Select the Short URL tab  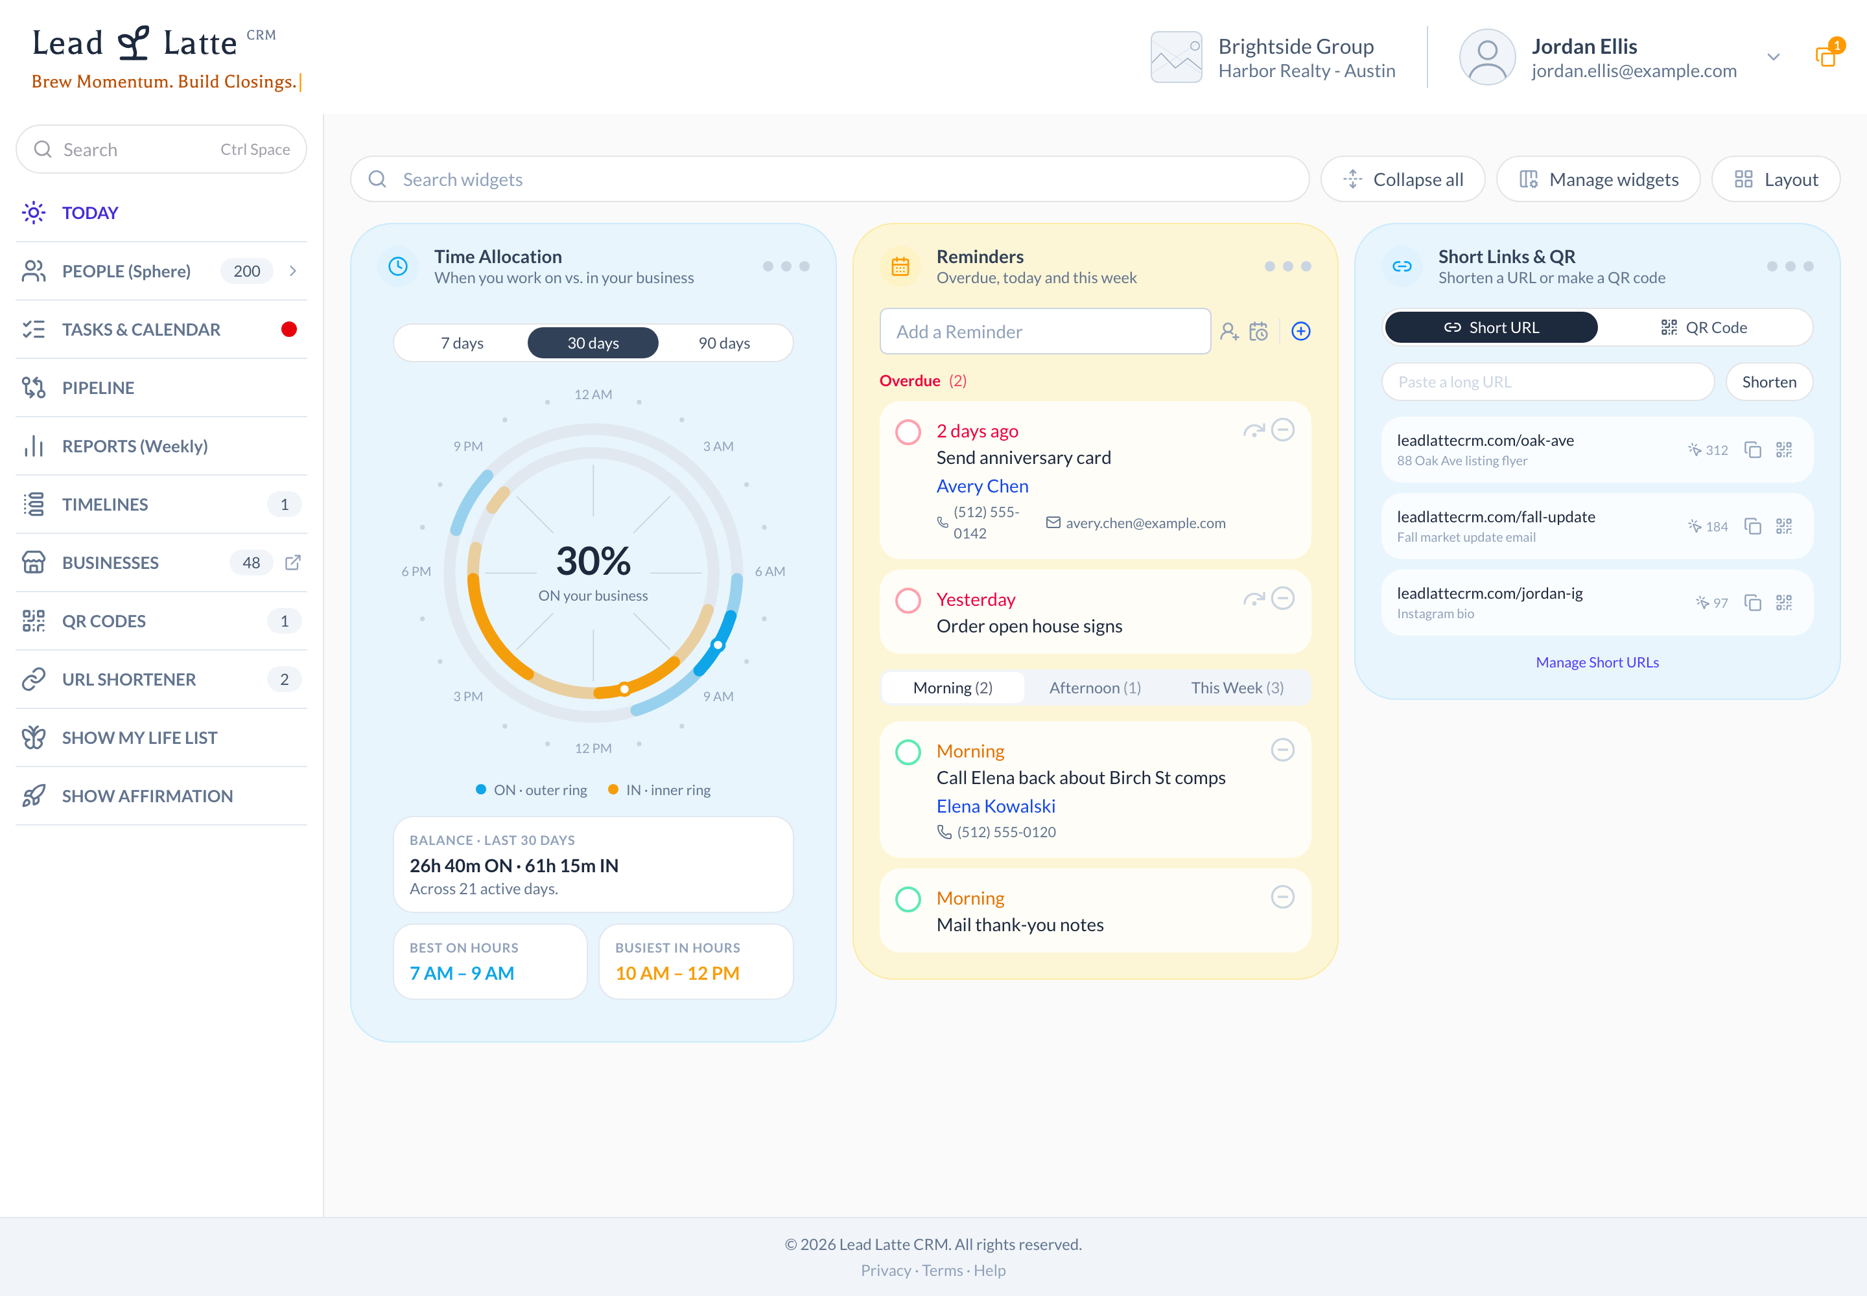click(x=1491, y=328)
